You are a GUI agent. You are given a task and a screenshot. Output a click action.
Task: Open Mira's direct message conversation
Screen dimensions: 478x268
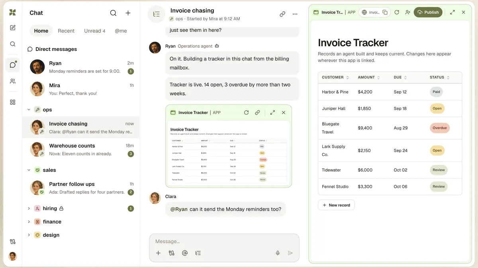81,89
